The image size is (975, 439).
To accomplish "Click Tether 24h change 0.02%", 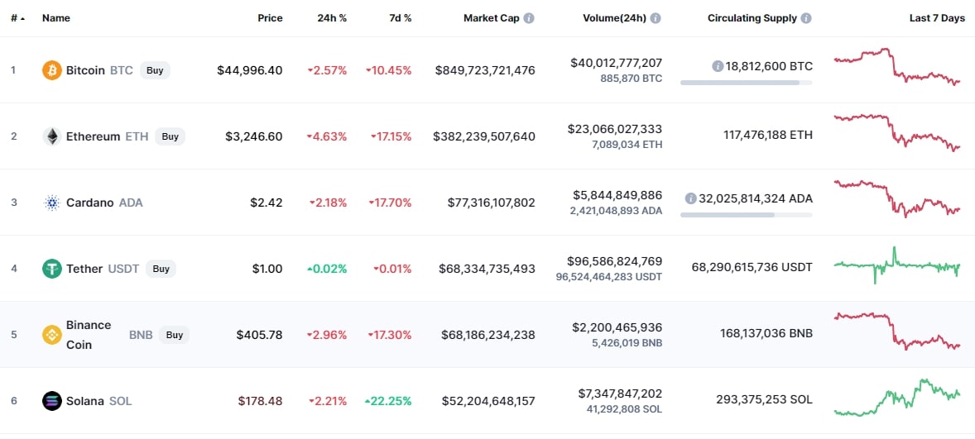I will [327, 268].
